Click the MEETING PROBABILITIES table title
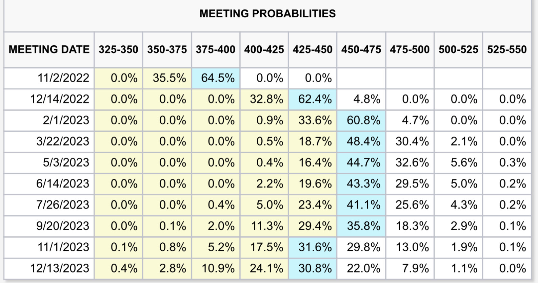Image resolution: width=538 pixels, height=283 pixels. (x=267, y=14)
